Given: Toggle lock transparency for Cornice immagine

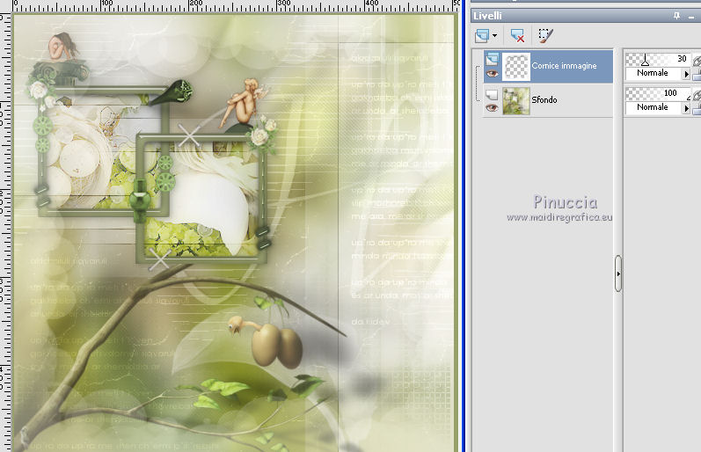Looking at the screenshot, I should (x=697, y=76).
